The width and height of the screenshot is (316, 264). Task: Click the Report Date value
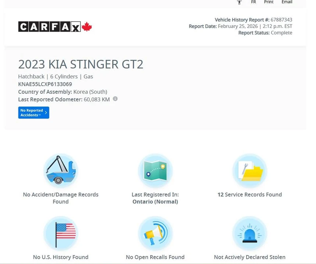click(255, 26)
